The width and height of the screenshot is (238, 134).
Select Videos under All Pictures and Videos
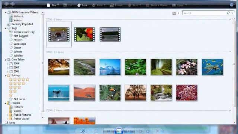click(x=17, y=20)
